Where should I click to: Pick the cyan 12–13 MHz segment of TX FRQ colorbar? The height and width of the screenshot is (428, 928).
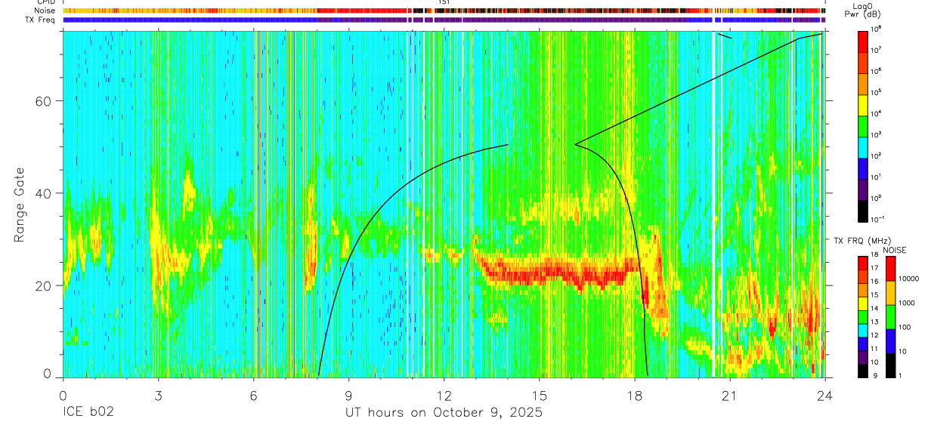tap(864, 331)
